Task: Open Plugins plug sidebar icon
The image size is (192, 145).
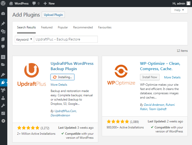Action: point(3,82)
